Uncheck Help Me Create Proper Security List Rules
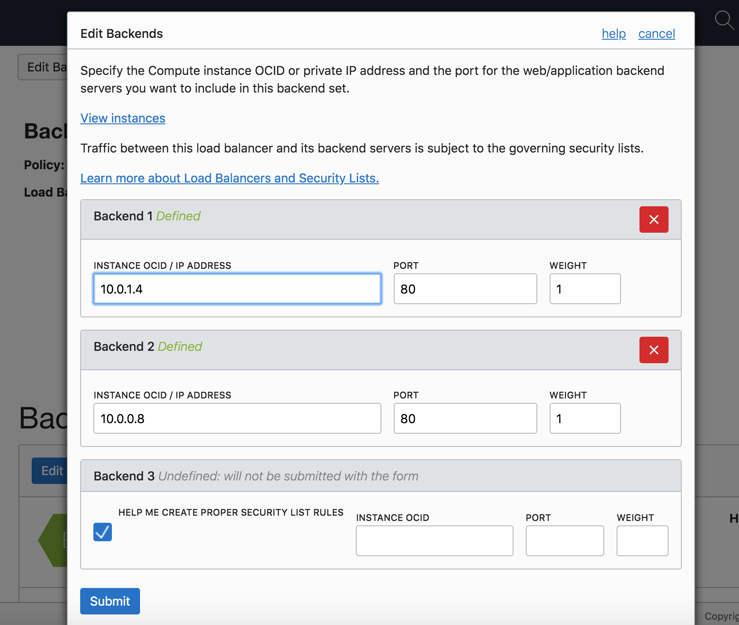Viewport: 739px width, 625px height. (x=103, y=532)
